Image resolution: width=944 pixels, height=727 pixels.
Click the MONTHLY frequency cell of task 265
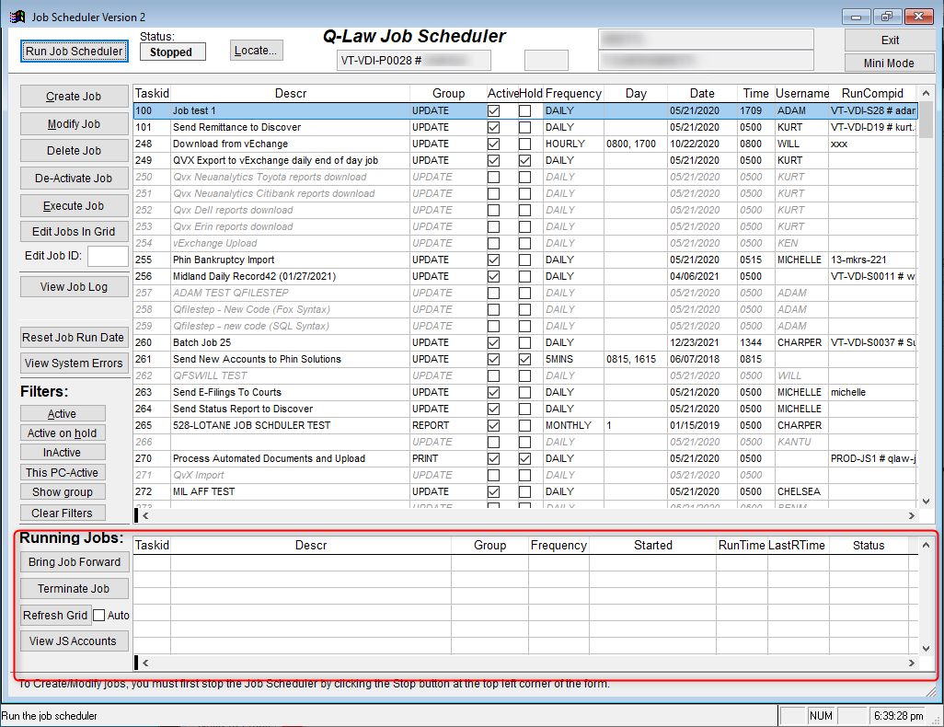tap(574, 425)
